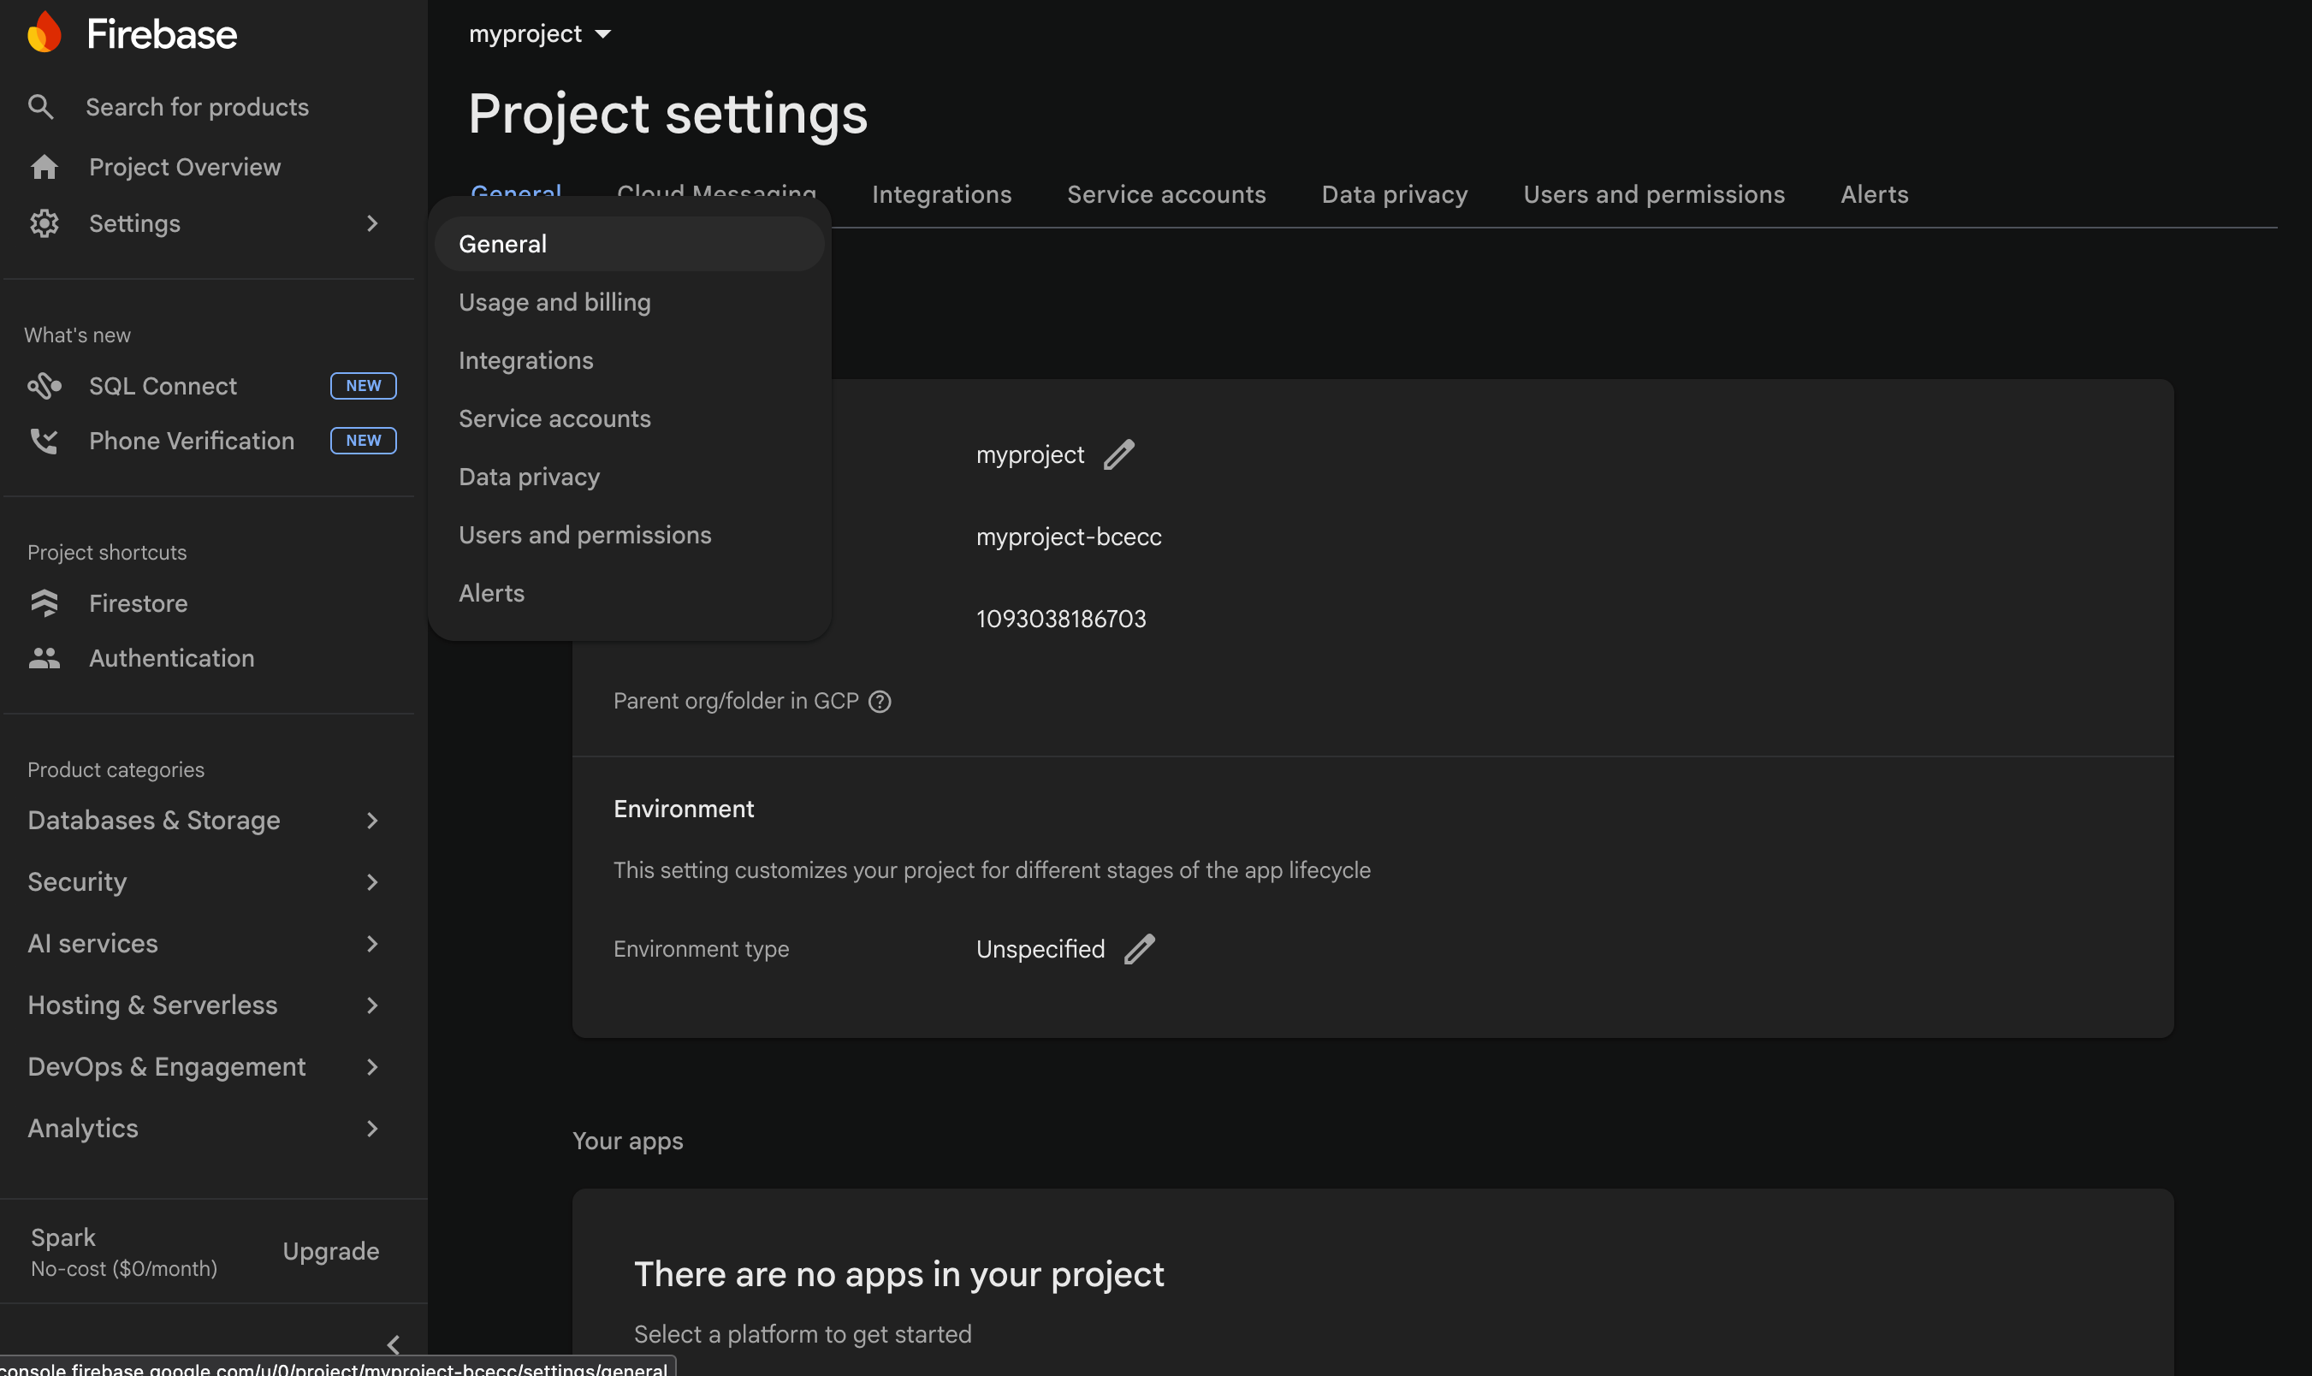This screenshot has height=1376, width=2312.
Task: Click the Upgrade plan button
Action: pos(331,1252)
